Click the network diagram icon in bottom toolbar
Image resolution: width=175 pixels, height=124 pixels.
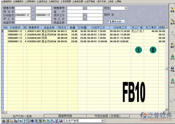point(53,121)
